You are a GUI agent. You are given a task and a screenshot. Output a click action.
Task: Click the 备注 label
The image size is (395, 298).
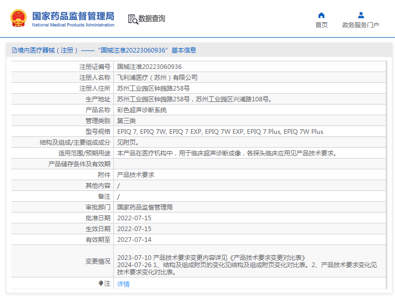(104, 197)
